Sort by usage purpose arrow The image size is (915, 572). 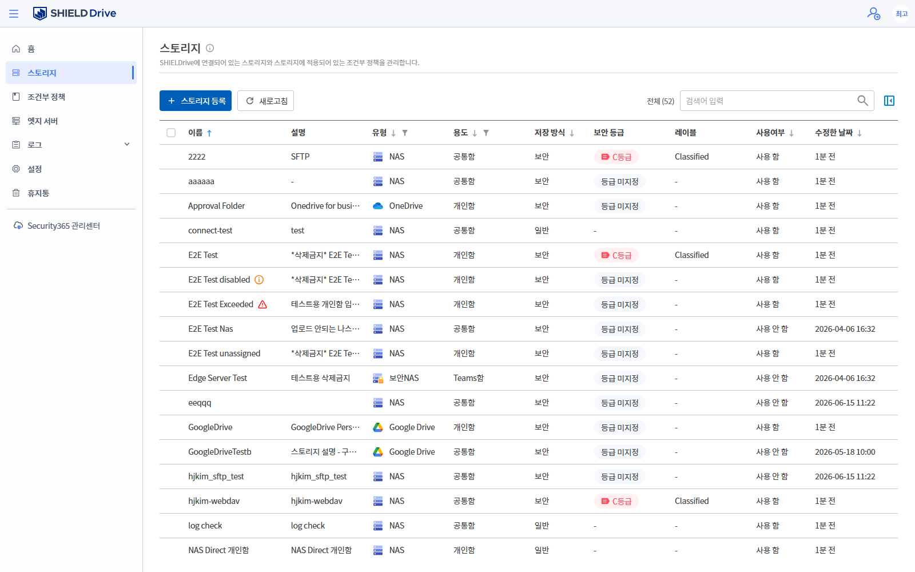pos(475,133)
